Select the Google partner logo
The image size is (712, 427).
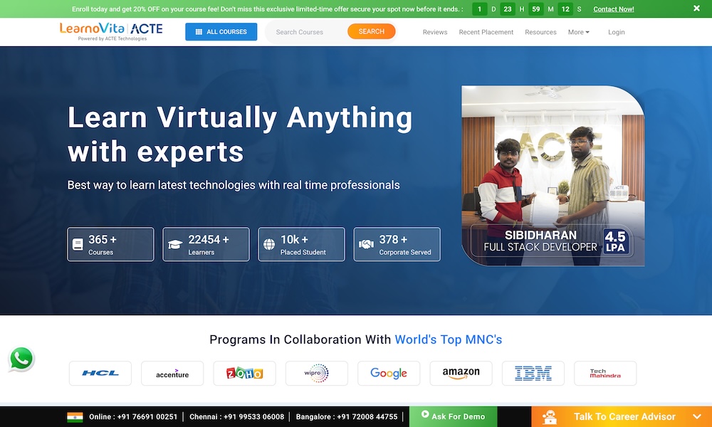point(389,373)
